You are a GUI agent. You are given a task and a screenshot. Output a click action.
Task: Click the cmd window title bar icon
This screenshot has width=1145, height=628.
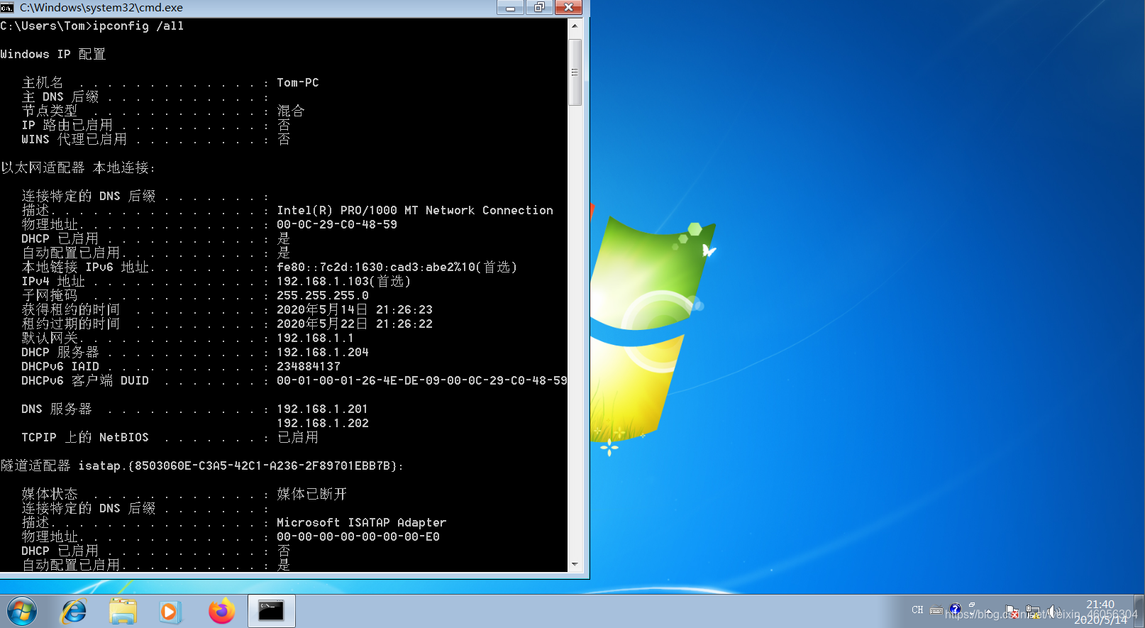(x=7, y=7)
